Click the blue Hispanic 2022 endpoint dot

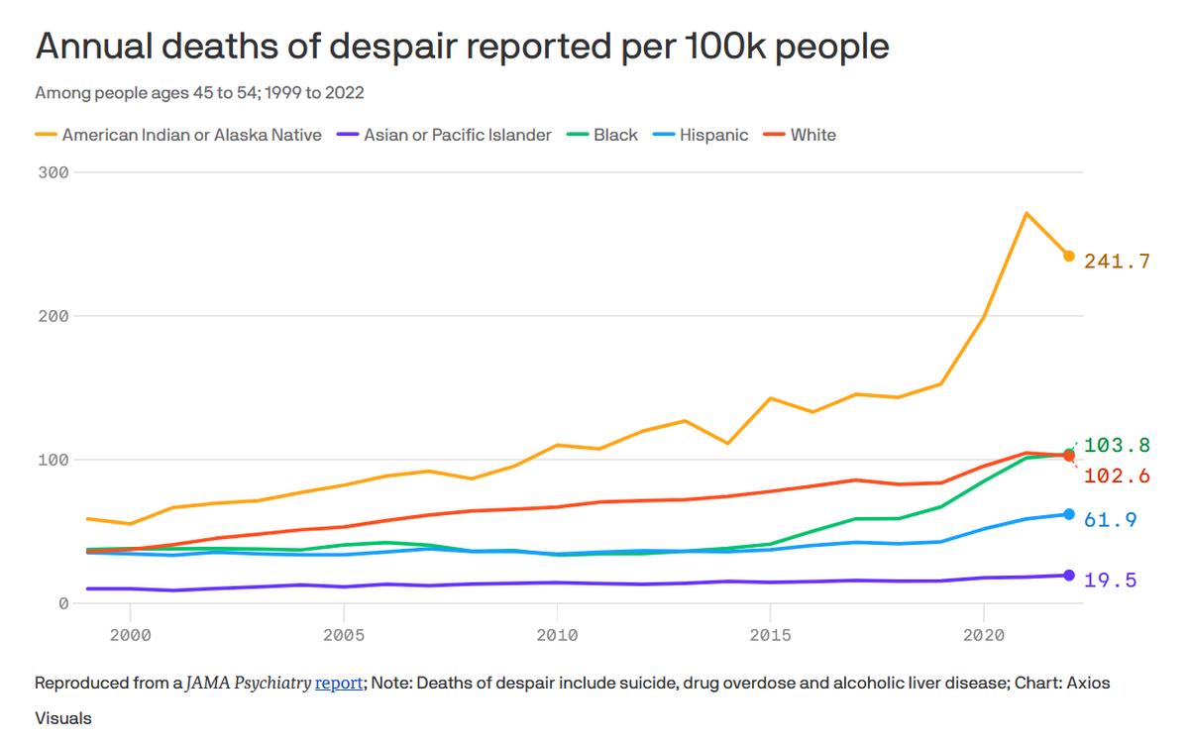[x=1068, y=514]
